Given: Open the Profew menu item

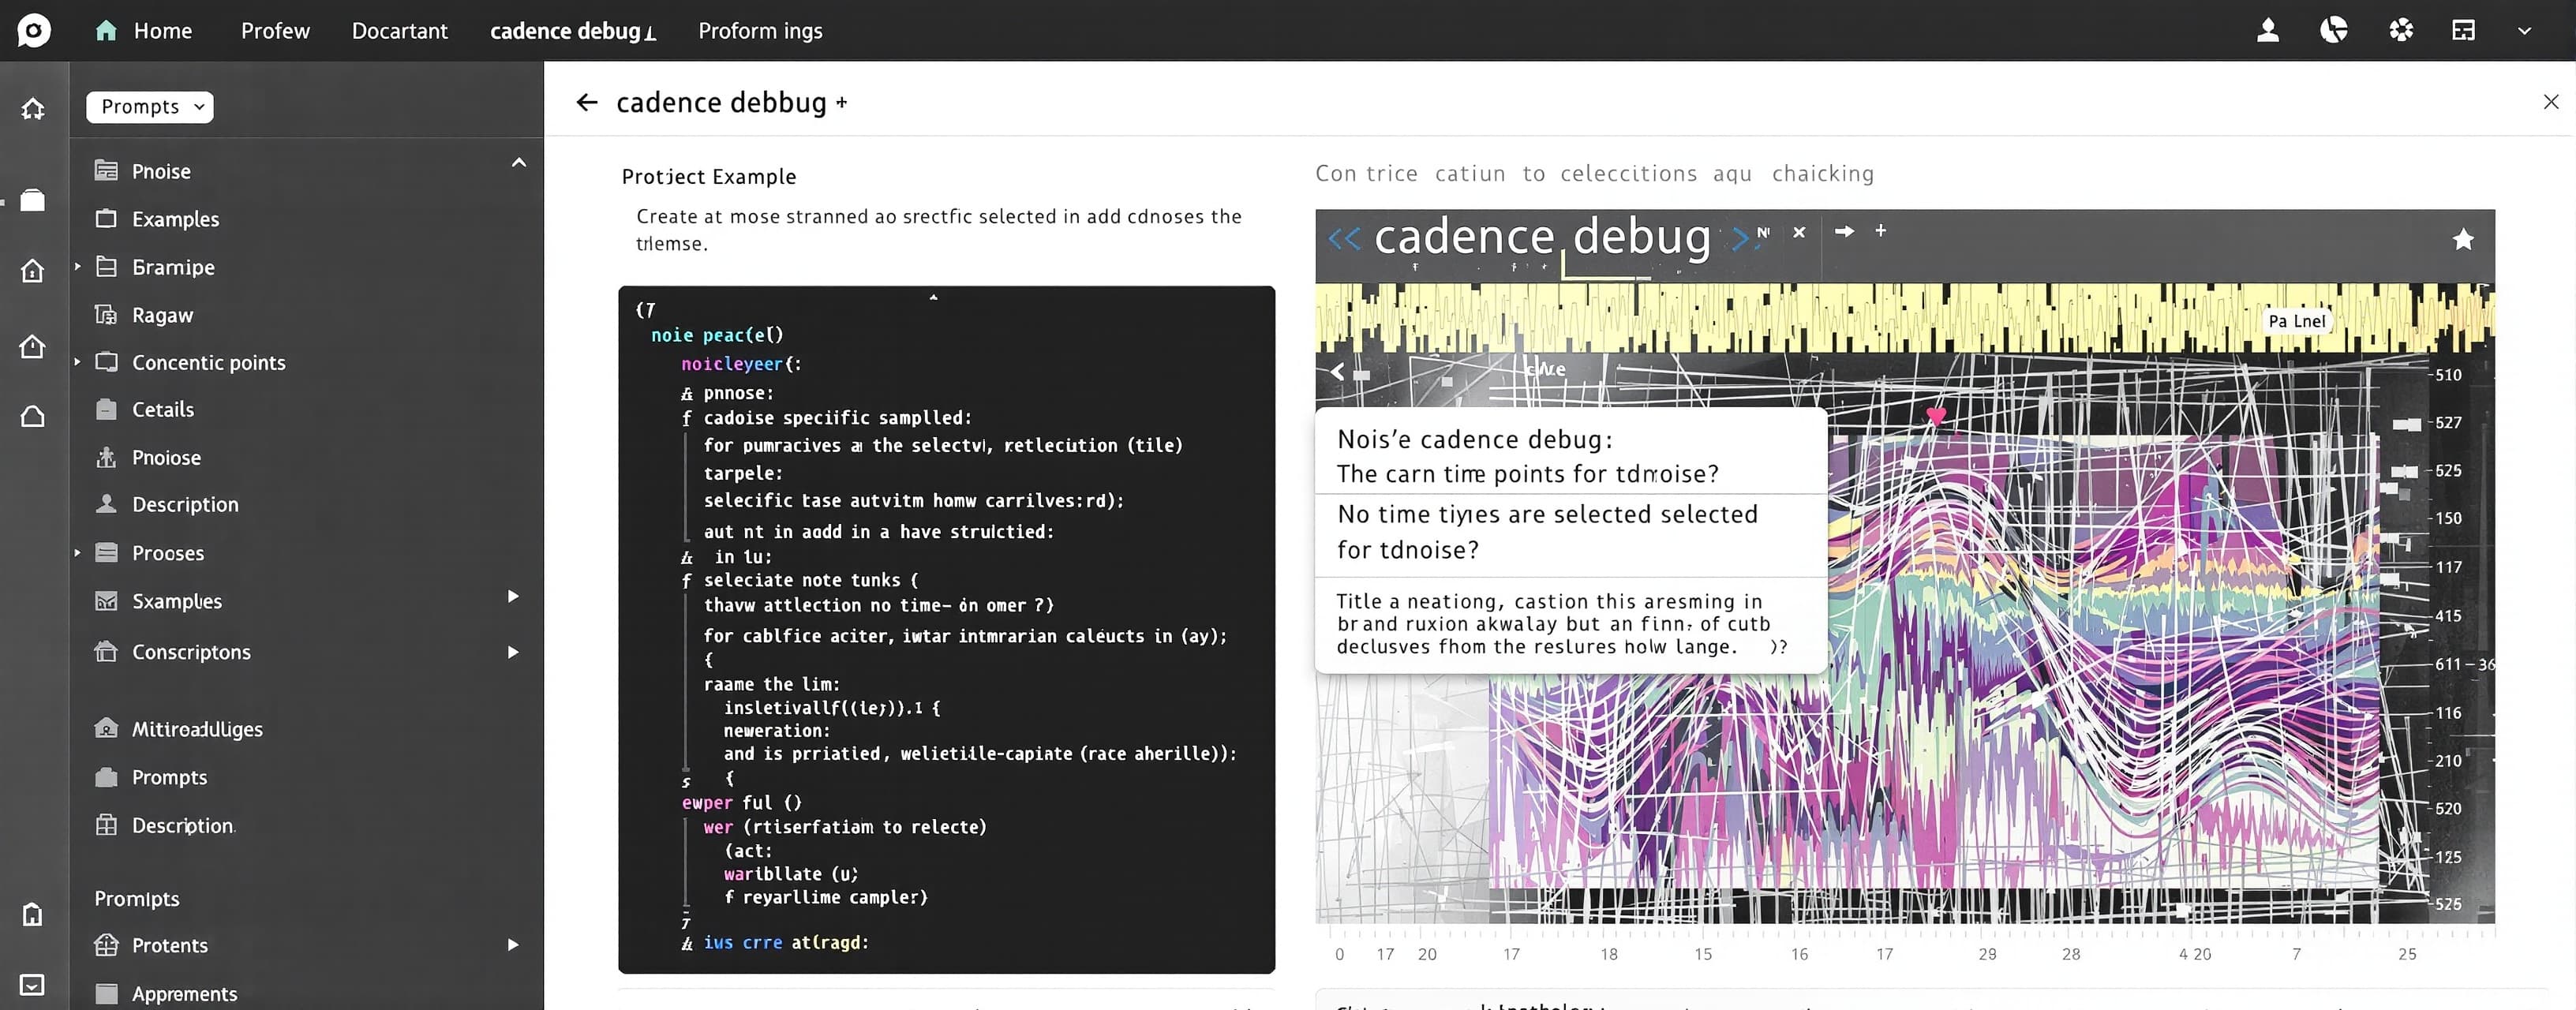Looking at the screenshot, I should pyautogui.click(x=275, y=31).
